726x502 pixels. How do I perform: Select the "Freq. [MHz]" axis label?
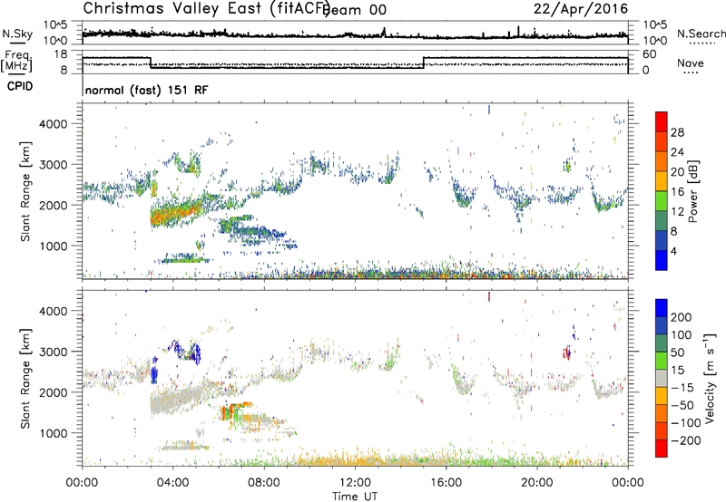(x=16, y=62)
